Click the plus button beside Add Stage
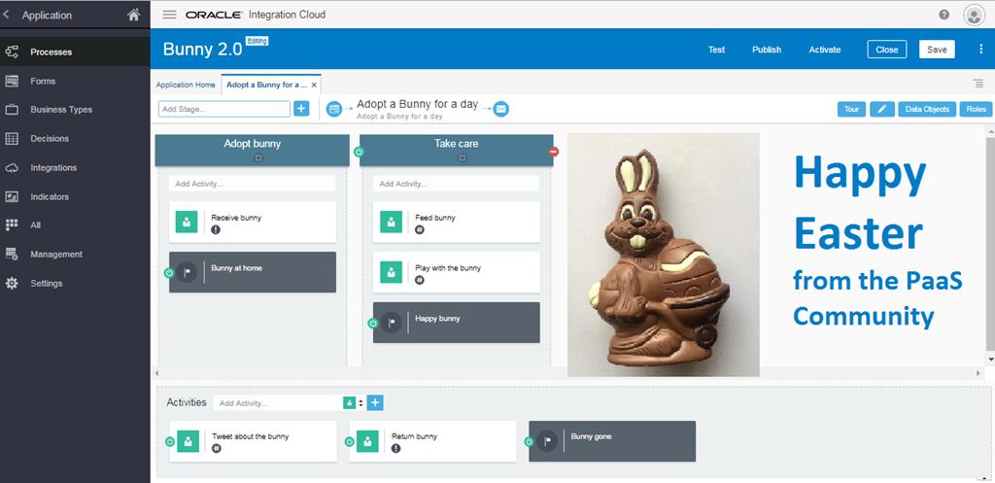The height and width of the screenshot is (483, 995). coord(301,109)
